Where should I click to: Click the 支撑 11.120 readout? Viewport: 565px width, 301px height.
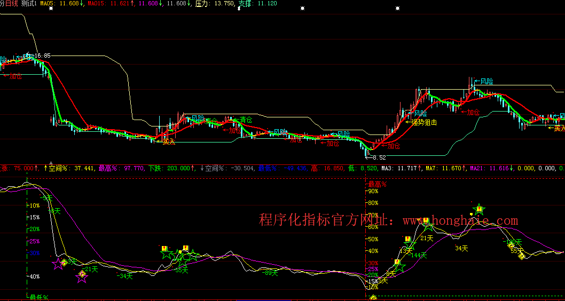[x=258, y=4]
